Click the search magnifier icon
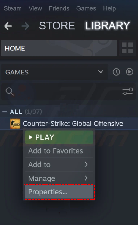The image size is (138, 225). 10,92
